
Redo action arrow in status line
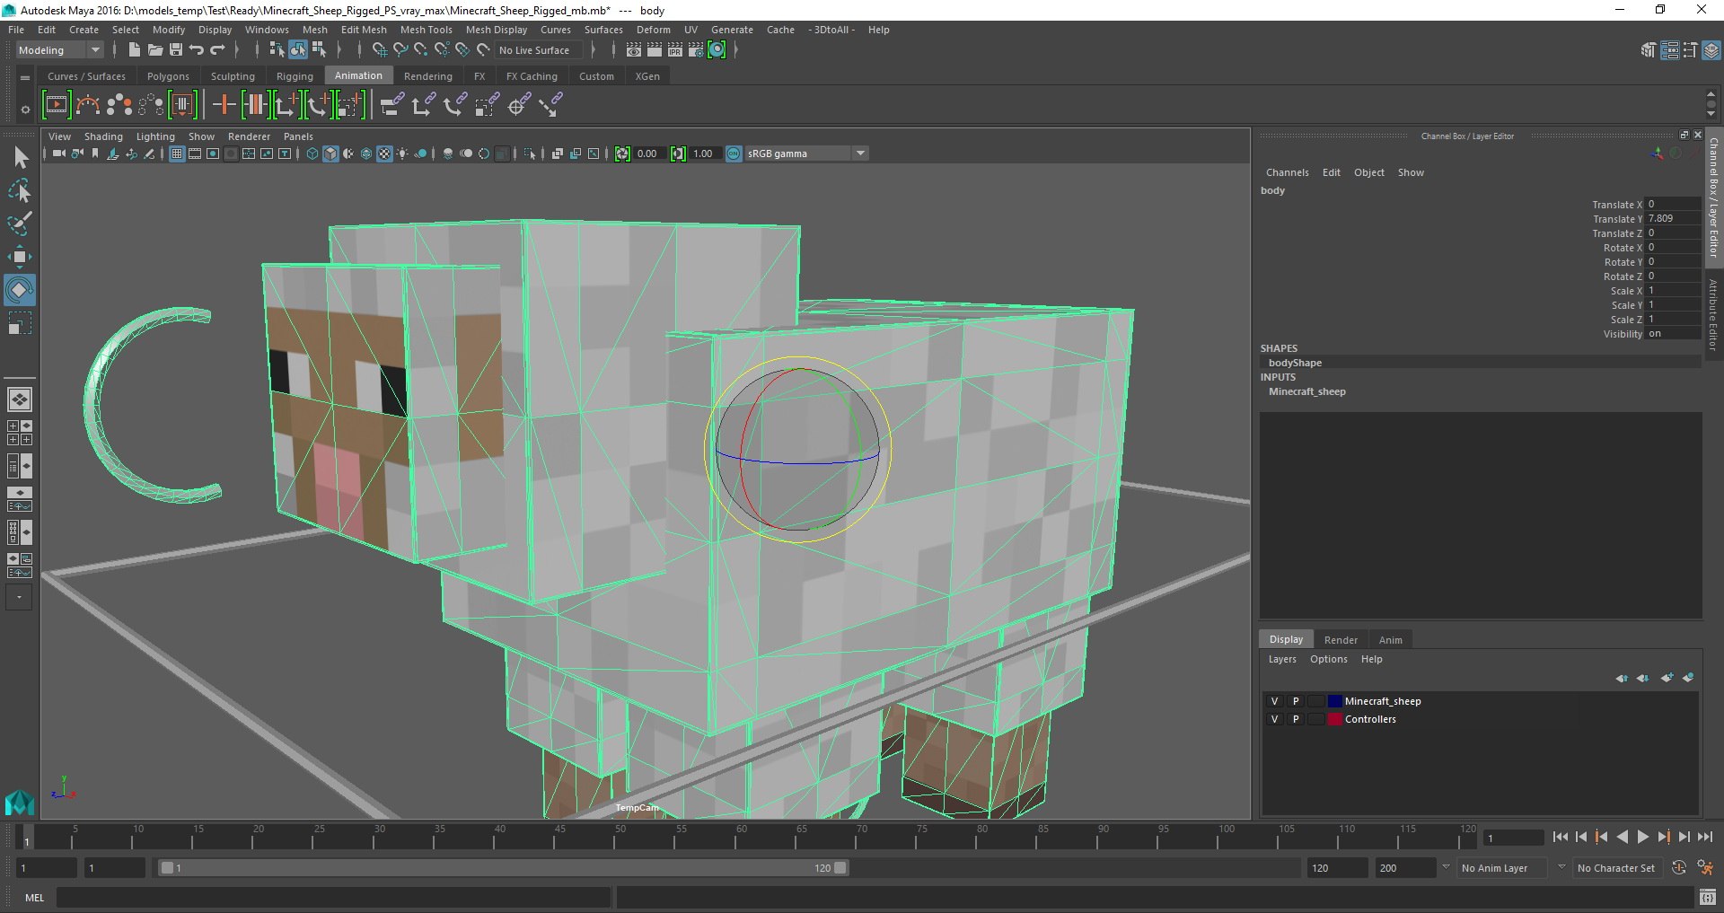[217, 50]
